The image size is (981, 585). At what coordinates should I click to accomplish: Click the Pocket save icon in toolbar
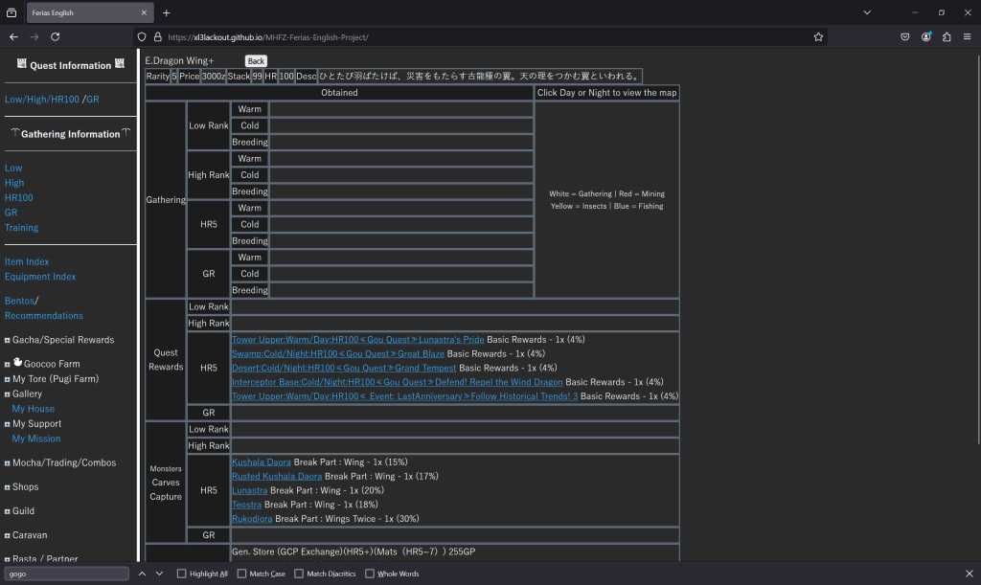point(905,37)
